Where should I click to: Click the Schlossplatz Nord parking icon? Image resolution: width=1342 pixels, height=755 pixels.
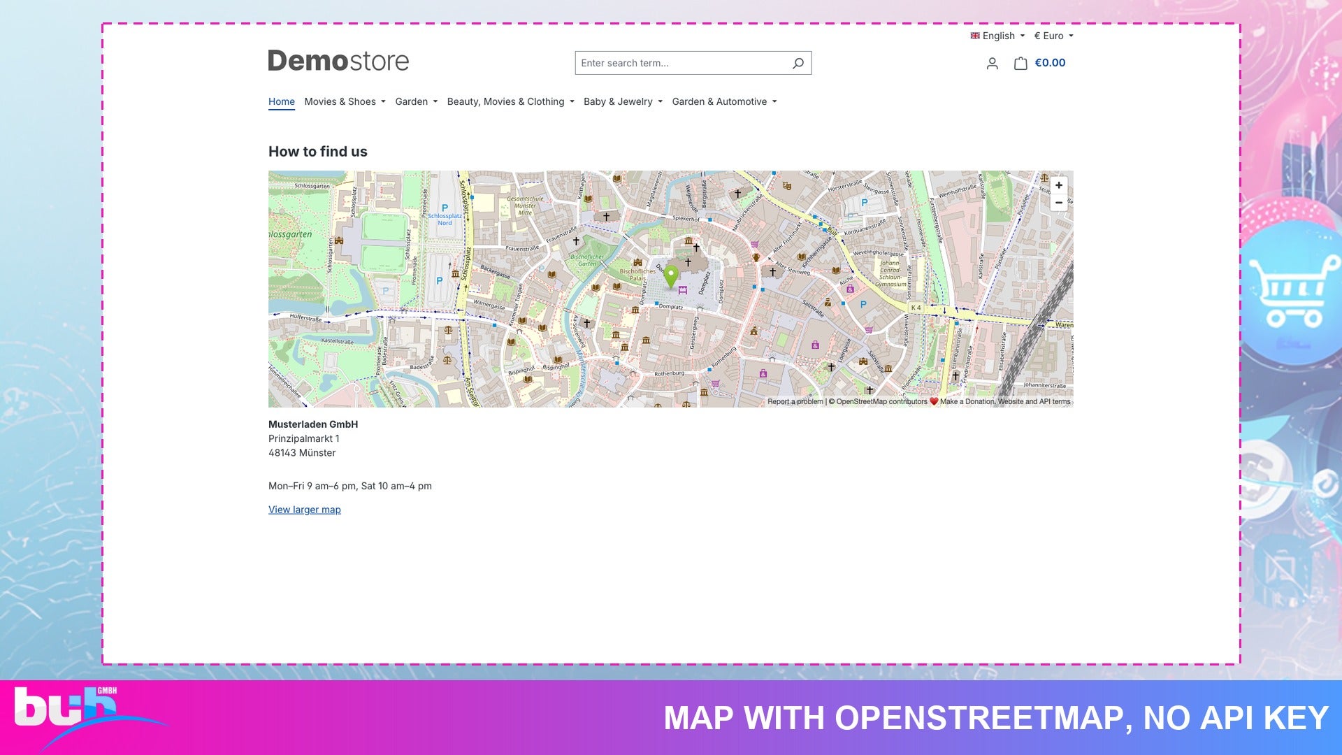[x=445, y=208]
